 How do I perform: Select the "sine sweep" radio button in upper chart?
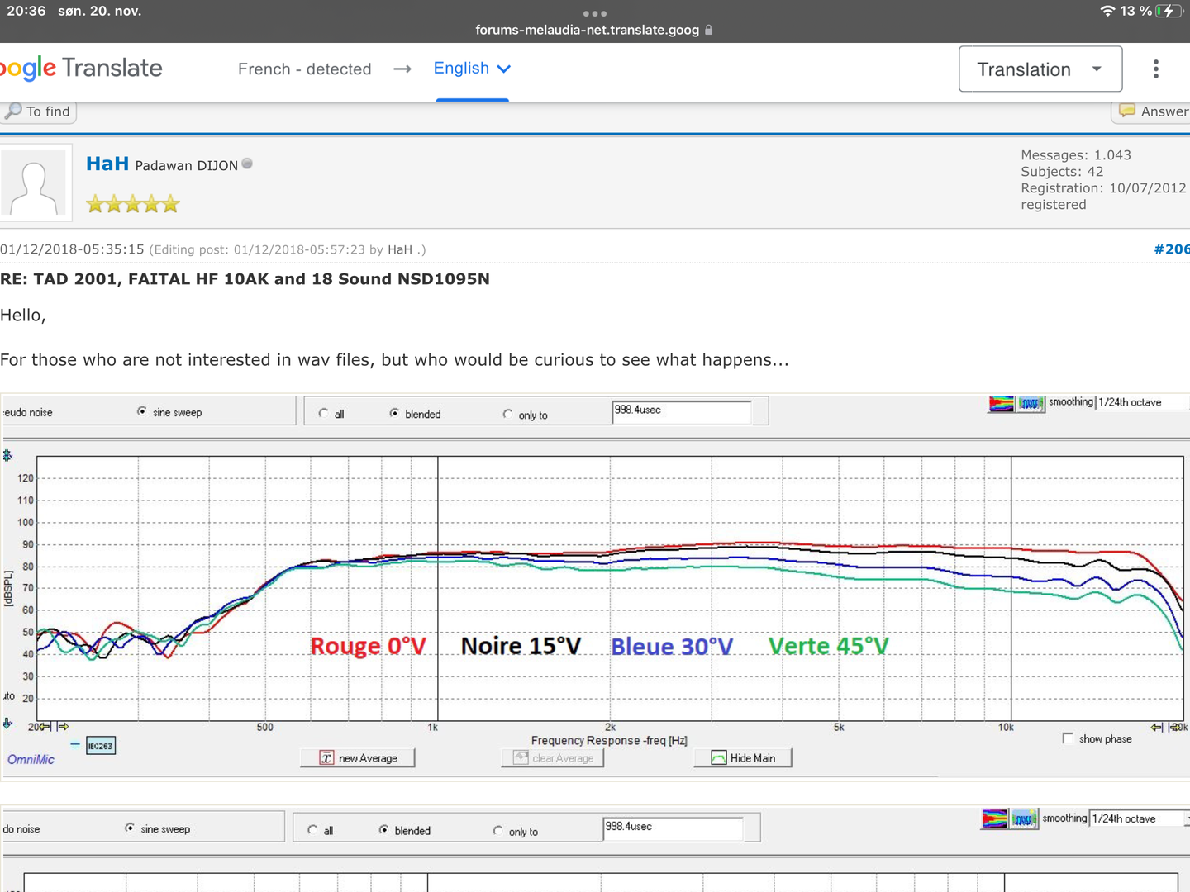click(x=142, y=411)
